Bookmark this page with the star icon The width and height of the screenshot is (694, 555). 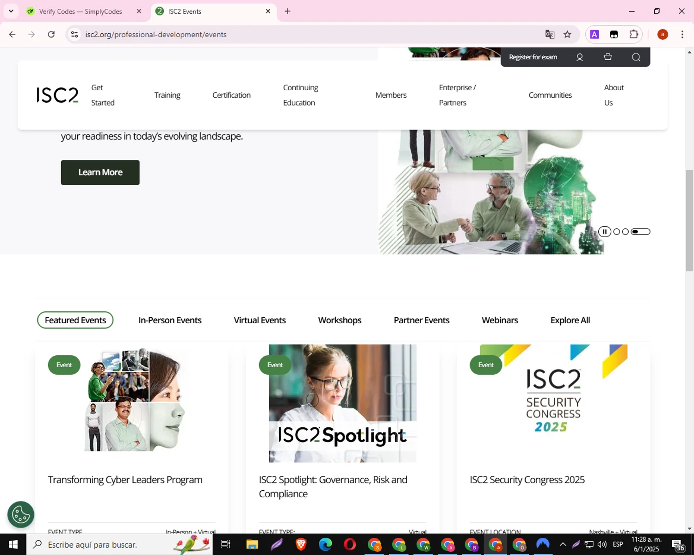(x=567, y=34)
